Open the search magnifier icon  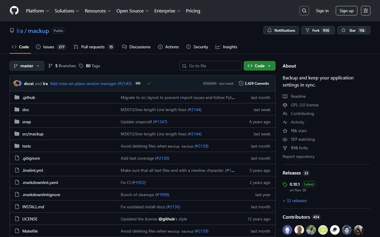pos(304,11)
